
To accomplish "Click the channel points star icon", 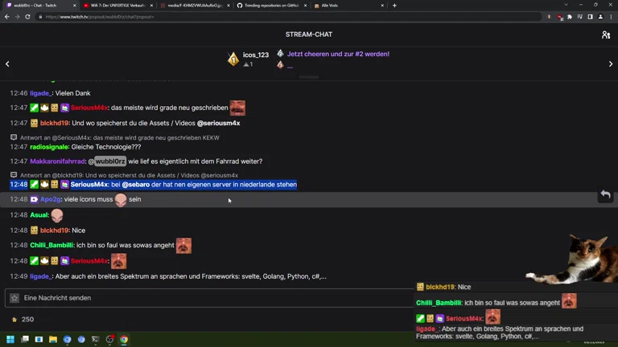I will (x=14, y=298).
